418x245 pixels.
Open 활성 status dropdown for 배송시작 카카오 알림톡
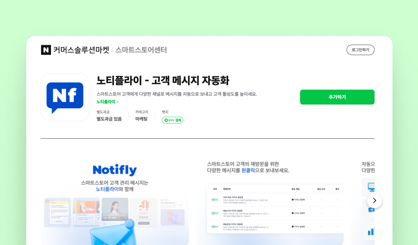(215, 213)
